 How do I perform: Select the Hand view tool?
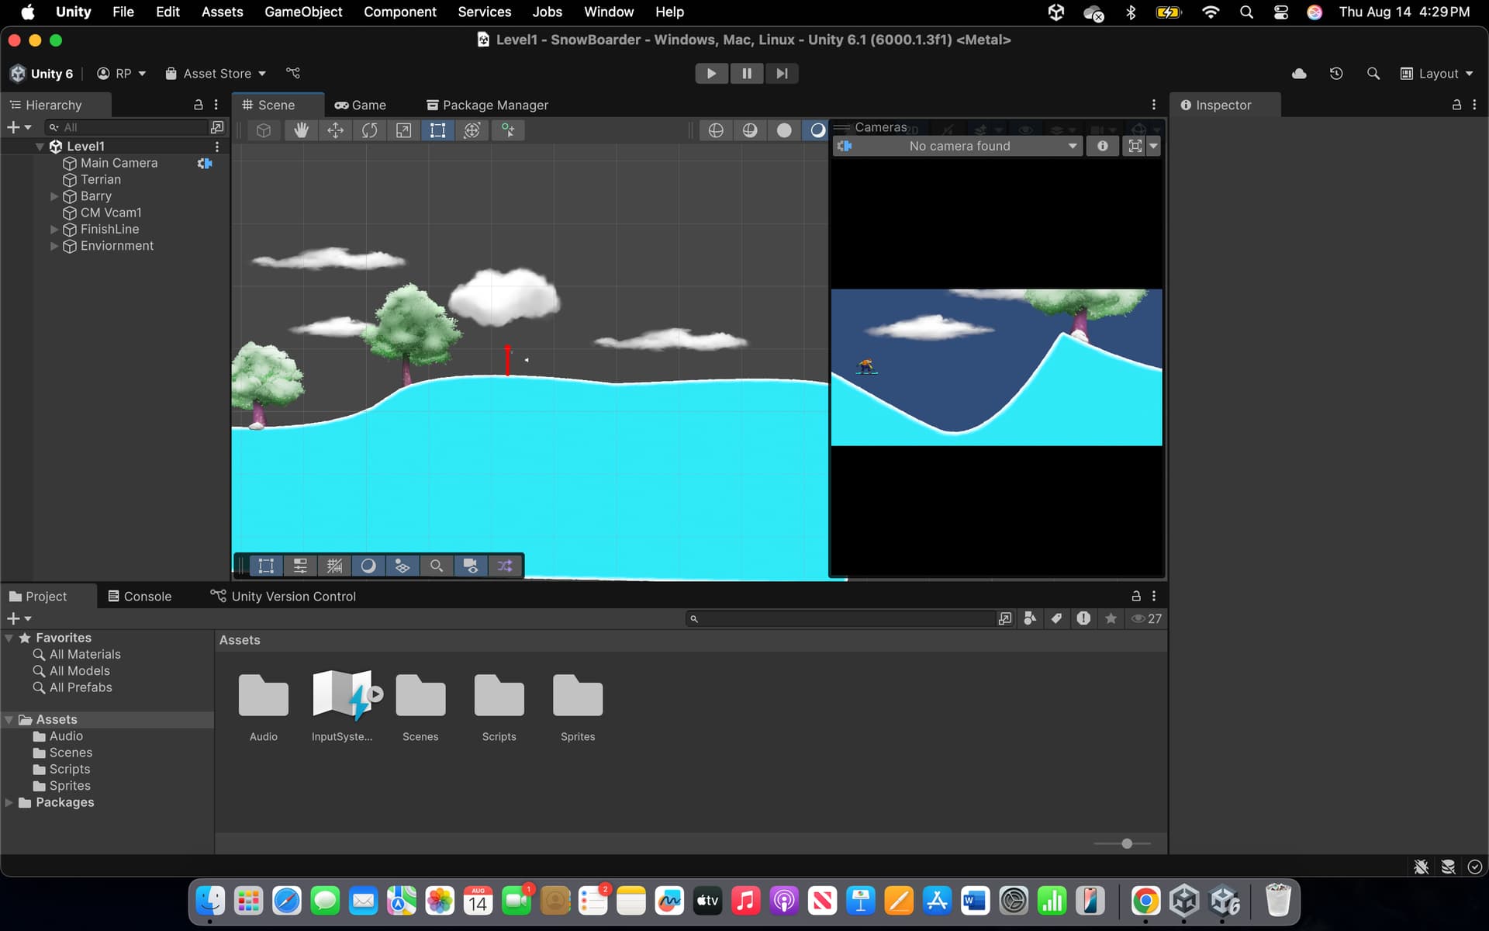click(x=301, y=130)
